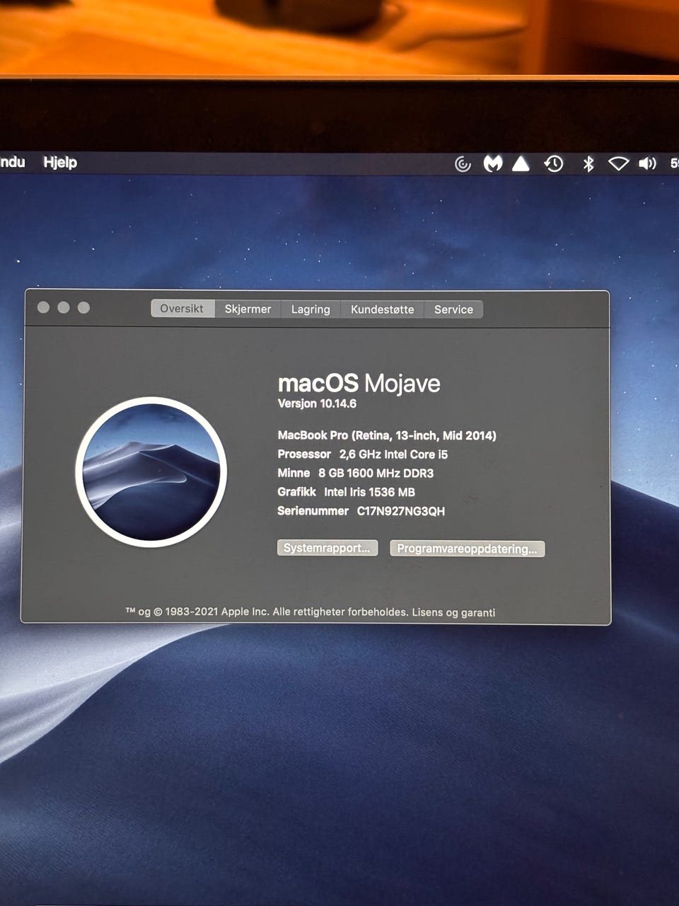Click the spiral radar icon in menu bar
This screenshot has height=906, width=679.
pos(463,164)
